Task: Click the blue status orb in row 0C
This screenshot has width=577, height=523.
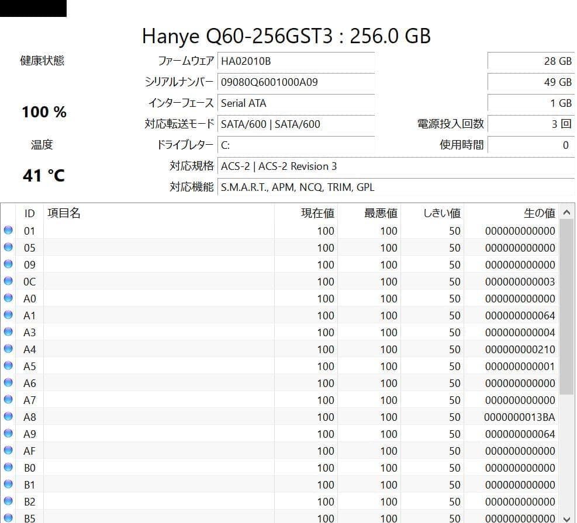Action: coord(8,281)
